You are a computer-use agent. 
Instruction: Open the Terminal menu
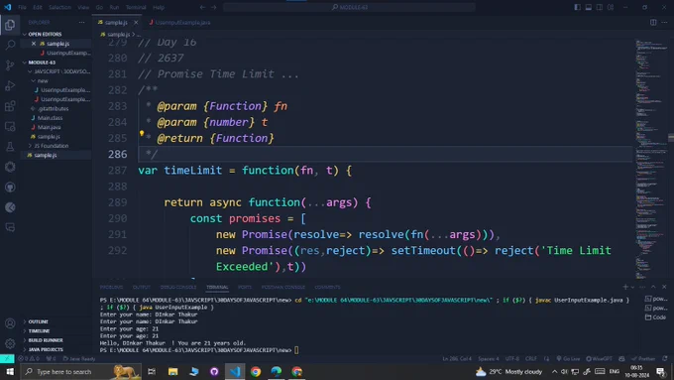coord(136,7)
